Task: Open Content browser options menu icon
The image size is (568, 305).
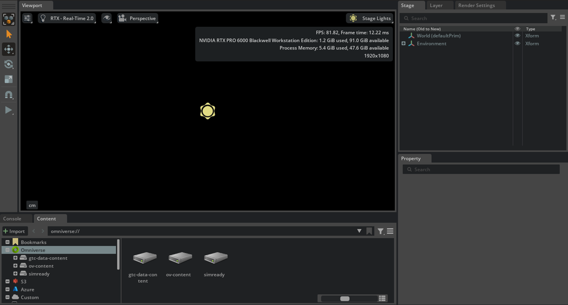Action: (x=390, y=231)
